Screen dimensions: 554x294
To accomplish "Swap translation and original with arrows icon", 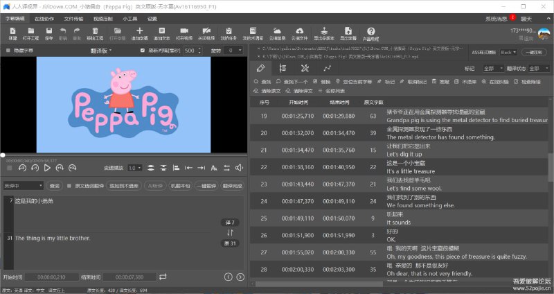I will click(230, 232).
